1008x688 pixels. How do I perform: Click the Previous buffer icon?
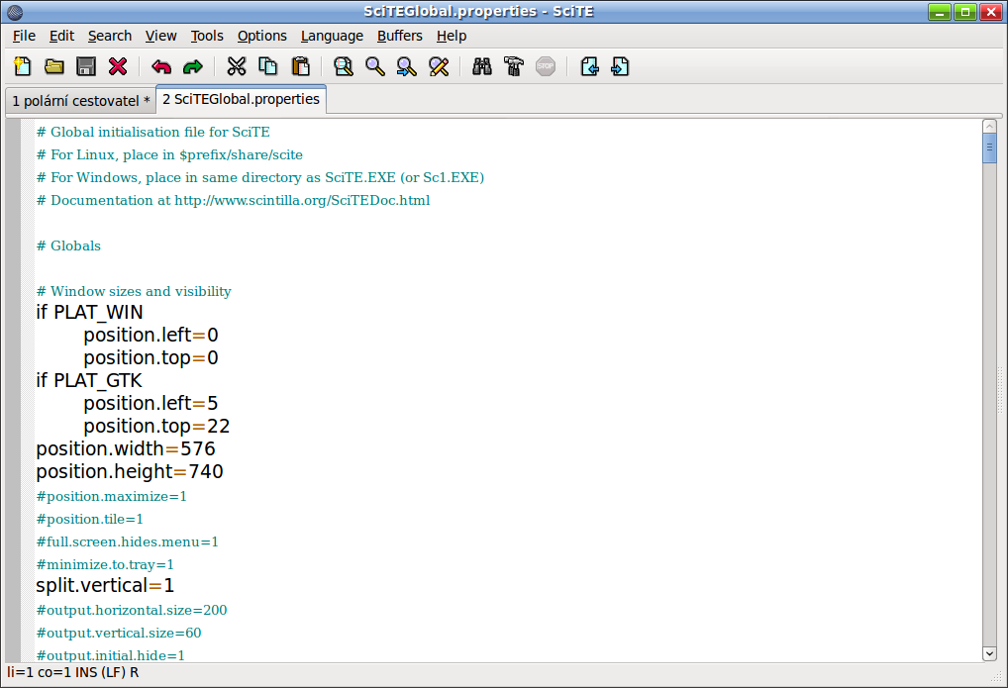point(589,66)
